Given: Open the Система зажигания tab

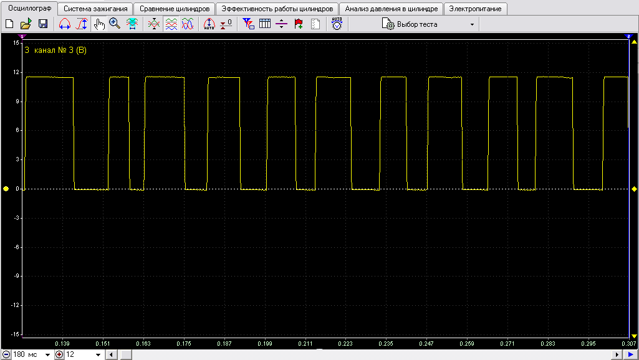Looking at the screenshot, I should 95,9.
